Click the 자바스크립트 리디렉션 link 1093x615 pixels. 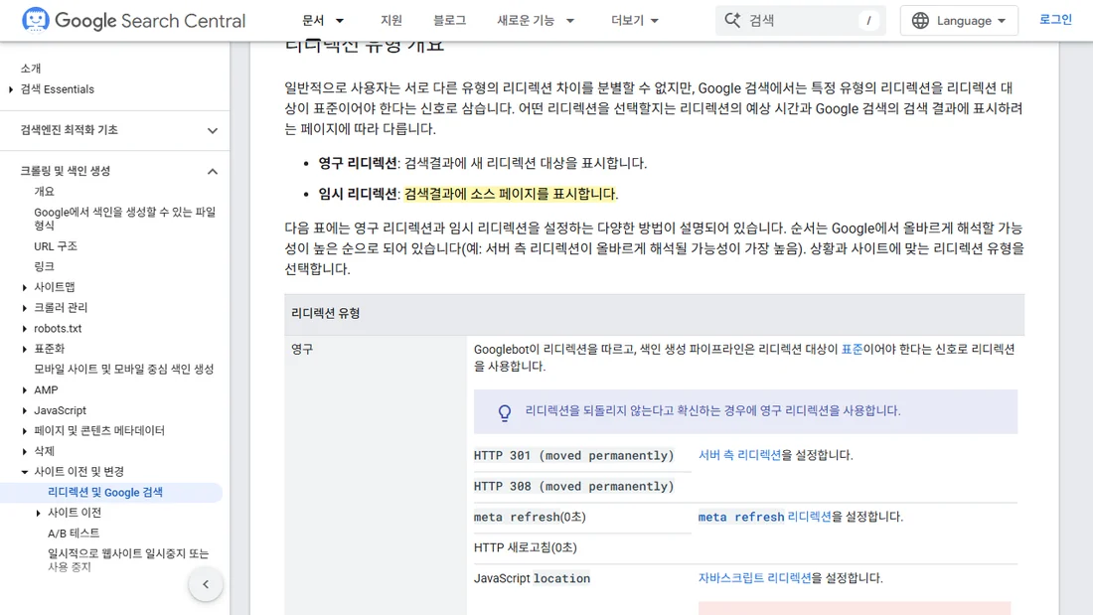[x=755, y=578]
